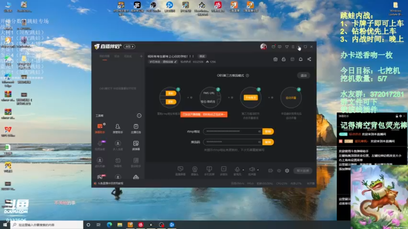Open OBS Studio desktop shortcut

(154, 7)
